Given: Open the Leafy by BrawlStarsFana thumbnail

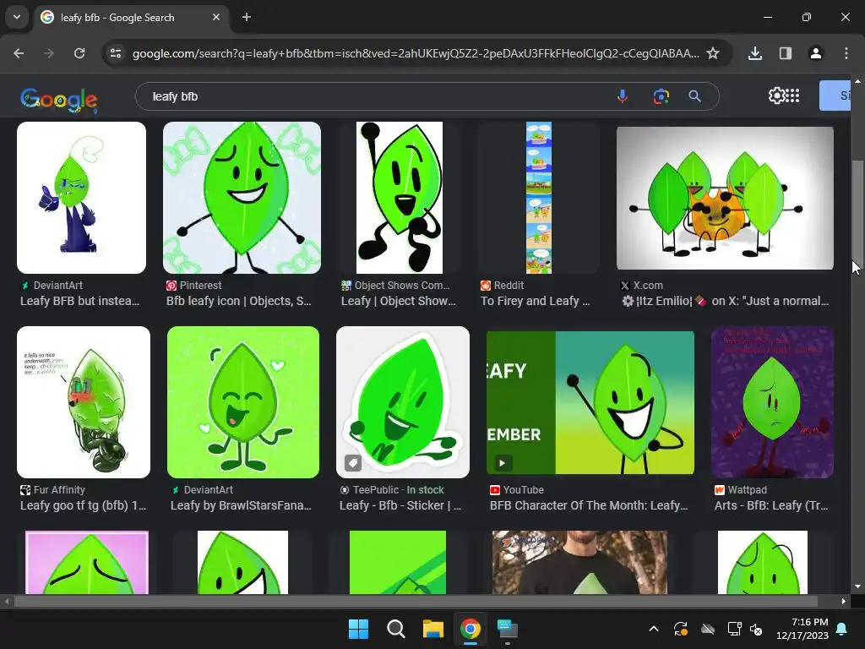Looking at the screenshot, I should click(243, 401).
